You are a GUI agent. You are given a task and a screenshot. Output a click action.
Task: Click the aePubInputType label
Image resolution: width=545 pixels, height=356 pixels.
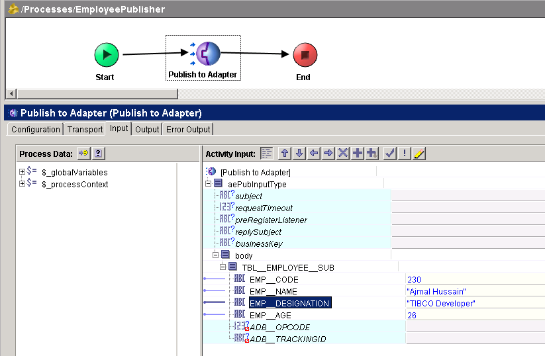[257, 184]
